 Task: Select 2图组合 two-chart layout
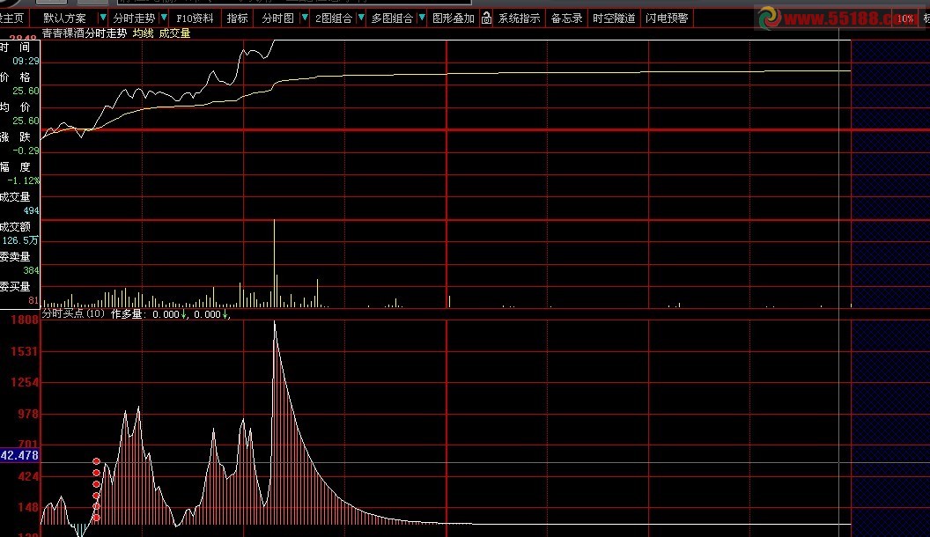point(333,18)
